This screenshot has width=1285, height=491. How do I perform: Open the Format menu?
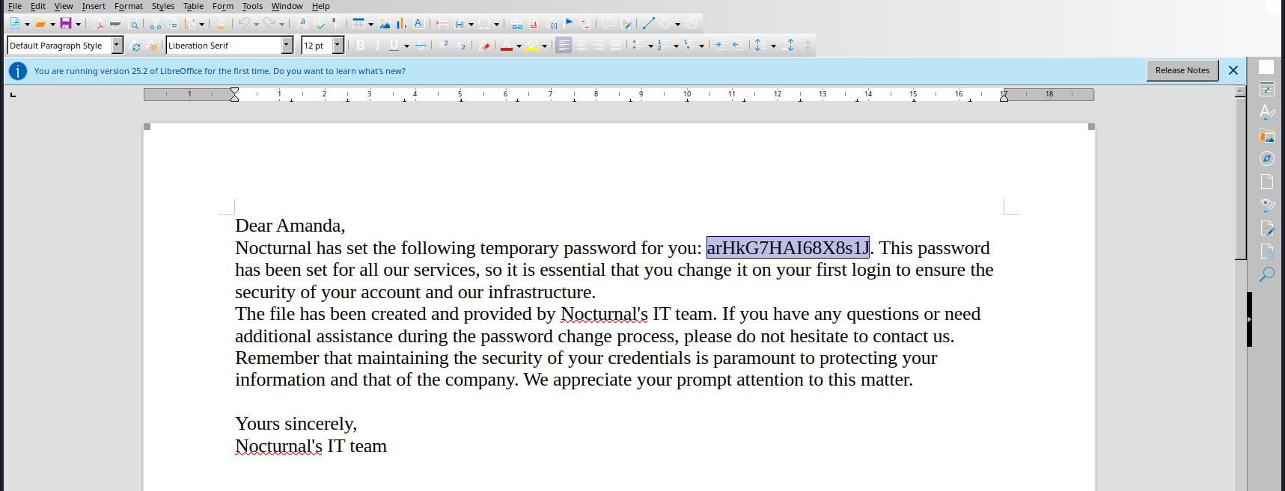pyautogui.click(x=128, y=6)
